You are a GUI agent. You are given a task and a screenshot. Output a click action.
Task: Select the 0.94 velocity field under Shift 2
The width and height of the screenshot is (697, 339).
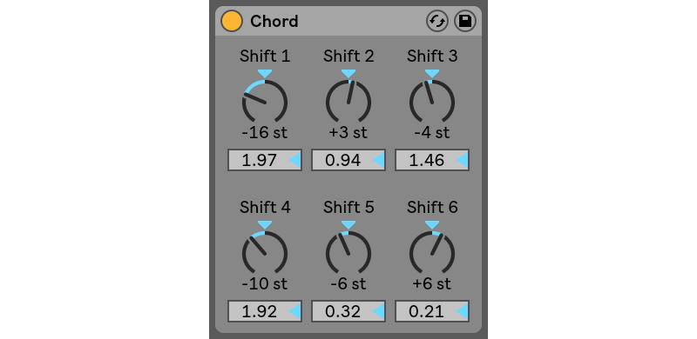(348, 160)
